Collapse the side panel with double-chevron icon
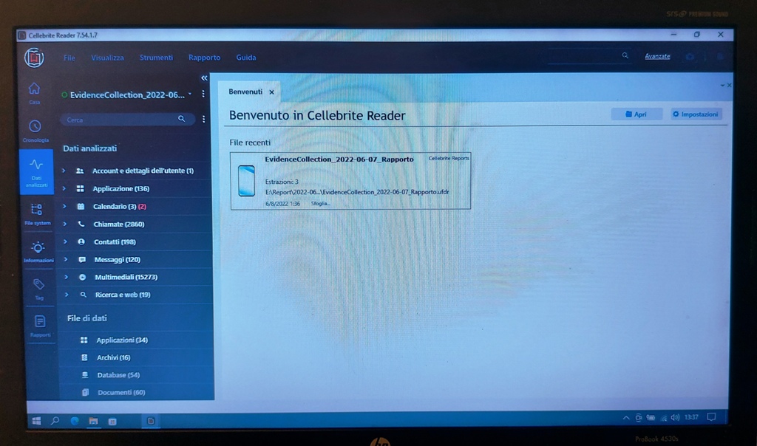The height and width of the screenshot is (446, 757). tap(204, 78)
